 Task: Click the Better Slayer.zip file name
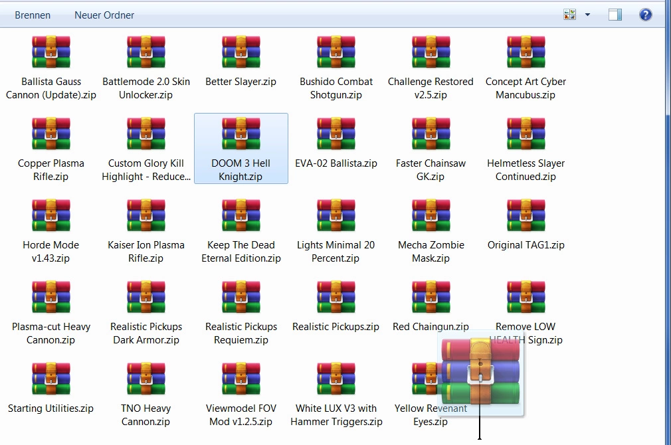pyautogui.click(x=240, y=82)
